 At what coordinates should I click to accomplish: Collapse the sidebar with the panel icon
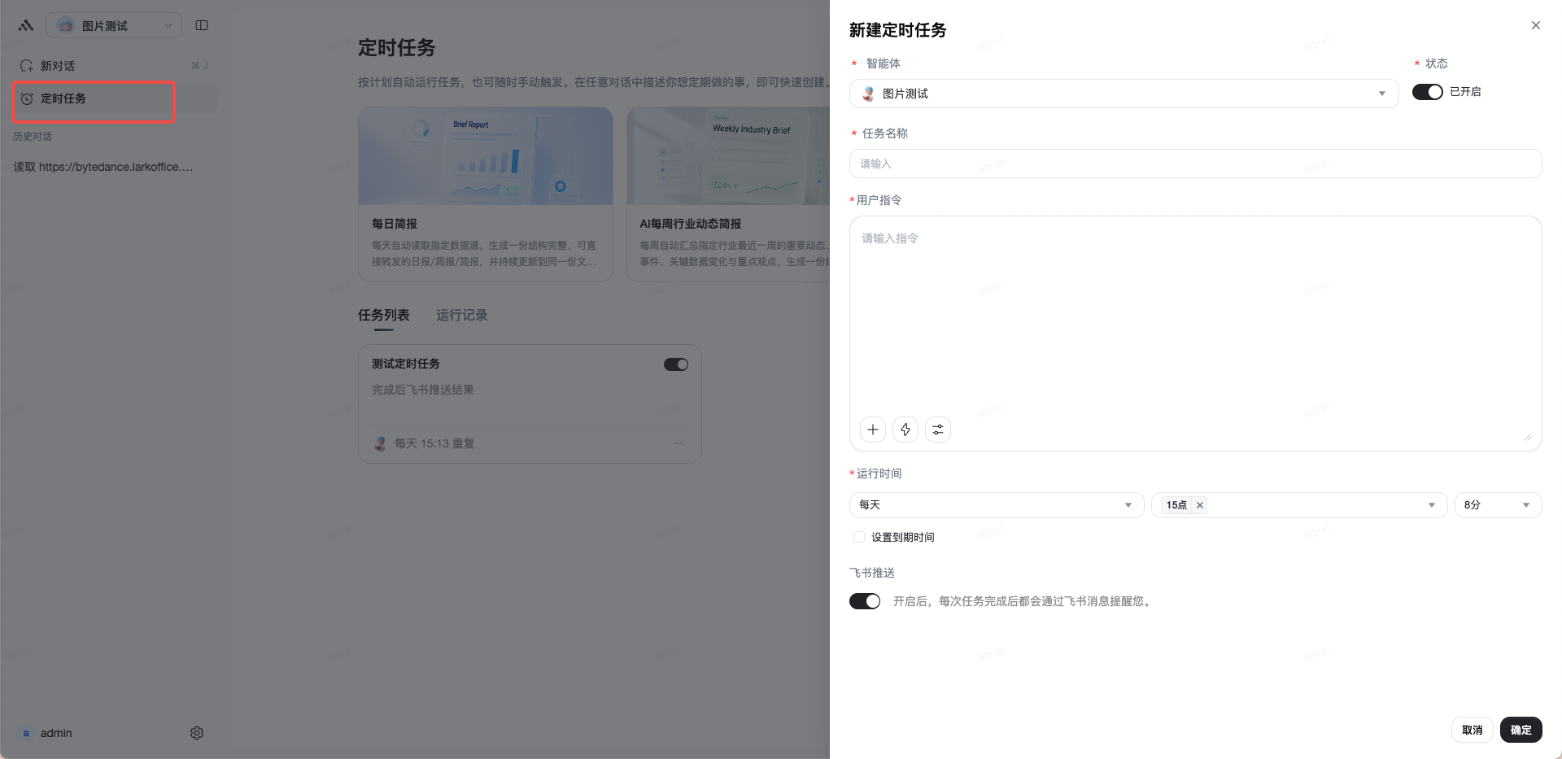[x=202, y=25]
